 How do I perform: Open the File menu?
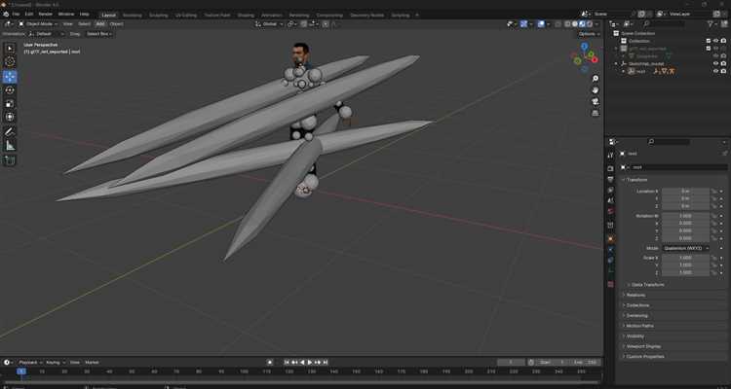(x=16, y=15)
